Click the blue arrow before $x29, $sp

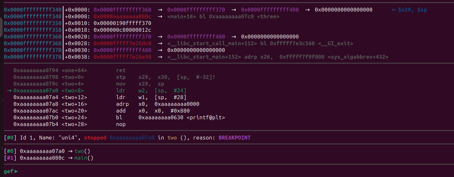click(x=394, y=10)
